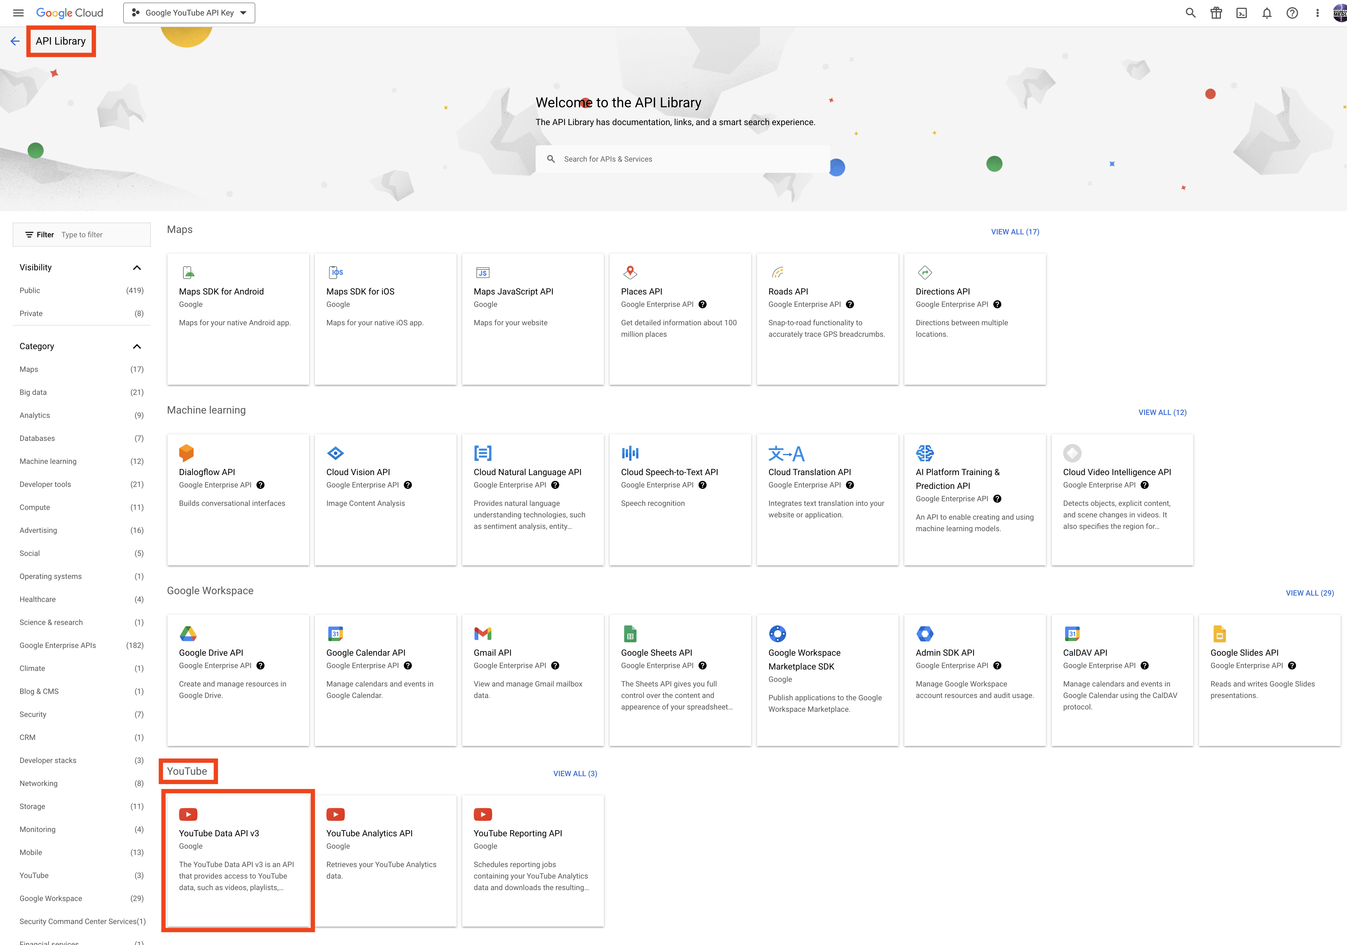The width and height of the screenshot is (1347, 945).
Task: Open the Maps SDK for Android icon
Action: tap(188, 272)
